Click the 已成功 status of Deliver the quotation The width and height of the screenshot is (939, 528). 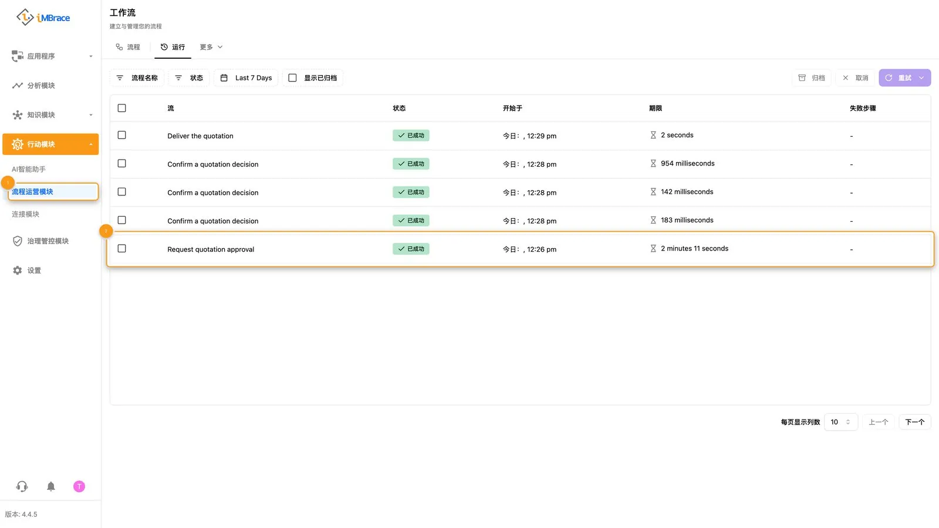point(411,136)
